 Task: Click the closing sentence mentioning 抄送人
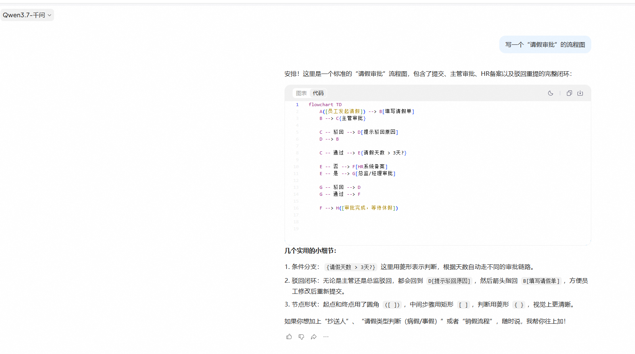(x=425, y=321)
